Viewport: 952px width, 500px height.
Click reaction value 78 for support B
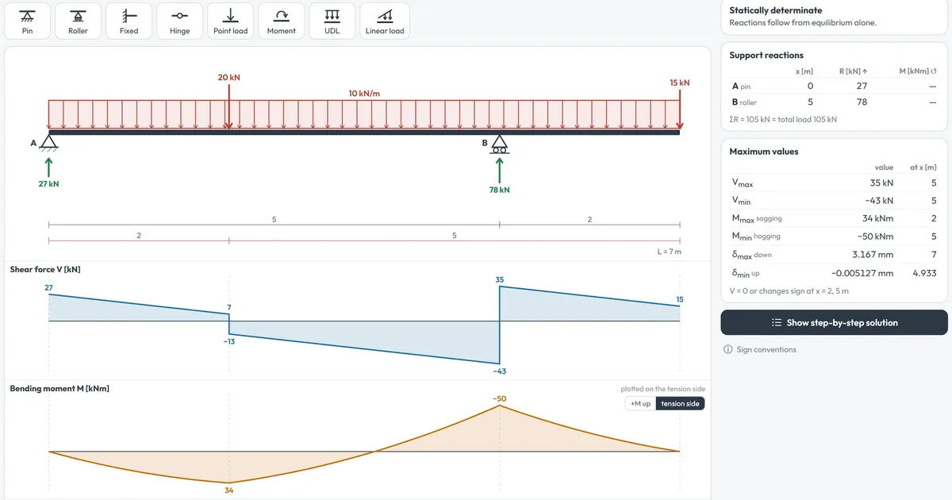tap(862, 102)
